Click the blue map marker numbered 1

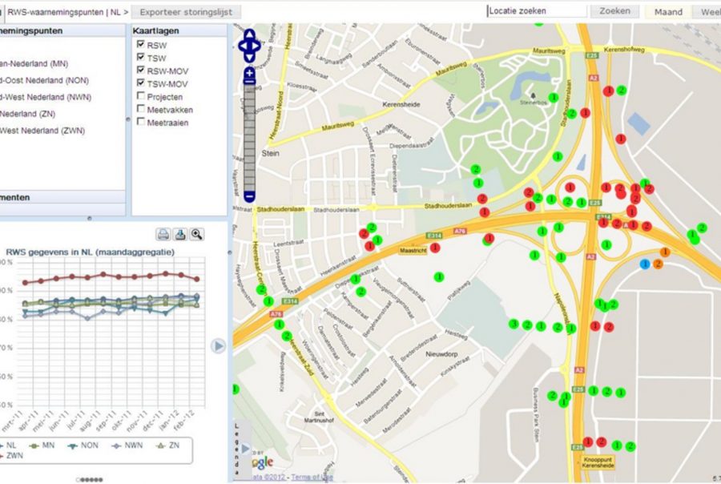point(645,264)
